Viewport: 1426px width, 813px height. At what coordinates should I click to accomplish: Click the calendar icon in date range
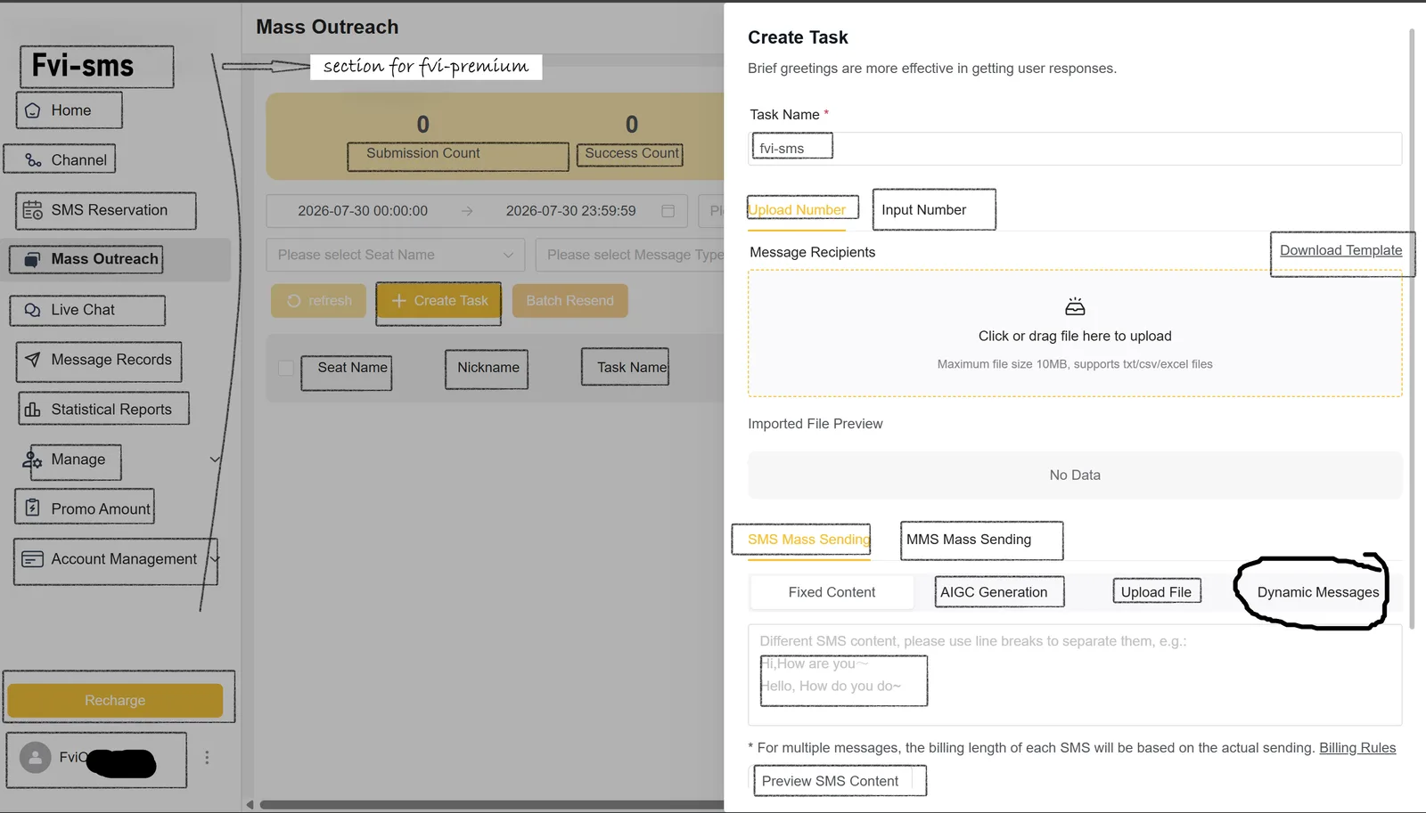tap(668, 211)
